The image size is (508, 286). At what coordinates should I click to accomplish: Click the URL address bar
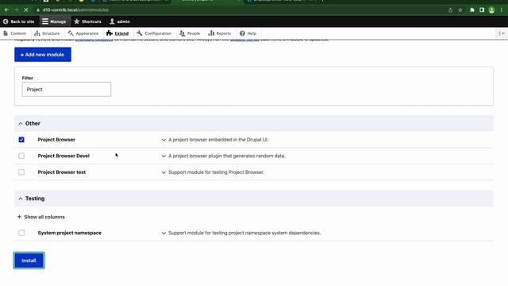pos(240,10)
